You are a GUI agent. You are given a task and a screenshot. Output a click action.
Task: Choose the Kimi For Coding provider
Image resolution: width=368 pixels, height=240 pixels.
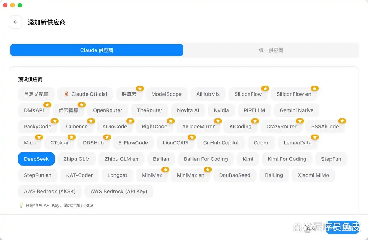click(287, 159)
